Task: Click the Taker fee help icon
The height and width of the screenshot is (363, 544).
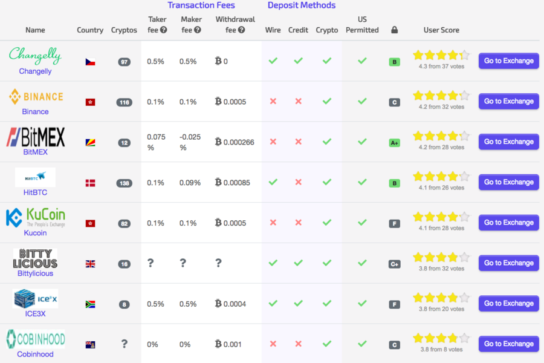Action: click(163, 30)
